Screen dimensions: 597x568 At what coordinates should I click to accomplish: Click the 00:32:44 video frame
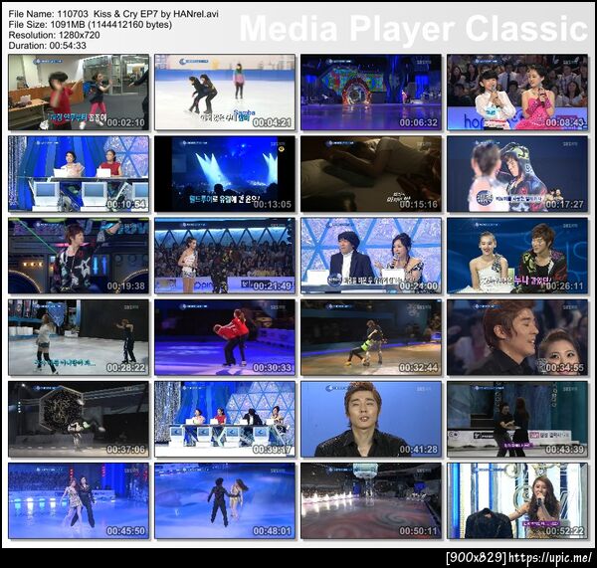tap(371, 337)
